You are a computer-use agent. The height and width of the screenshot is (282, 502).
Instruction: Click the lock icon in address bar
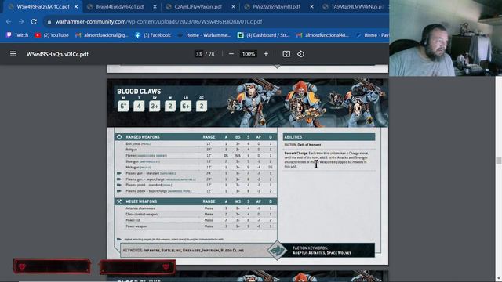49,22
